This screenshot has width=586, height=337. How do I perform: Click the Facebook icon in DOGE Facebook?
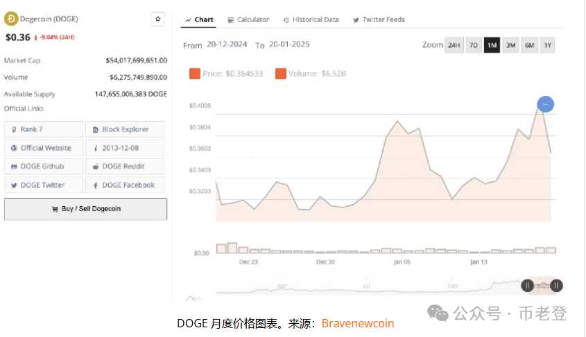point(96,185)
